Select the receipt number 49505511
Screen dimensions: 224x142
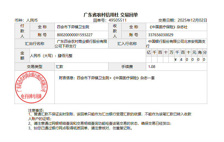118,20
